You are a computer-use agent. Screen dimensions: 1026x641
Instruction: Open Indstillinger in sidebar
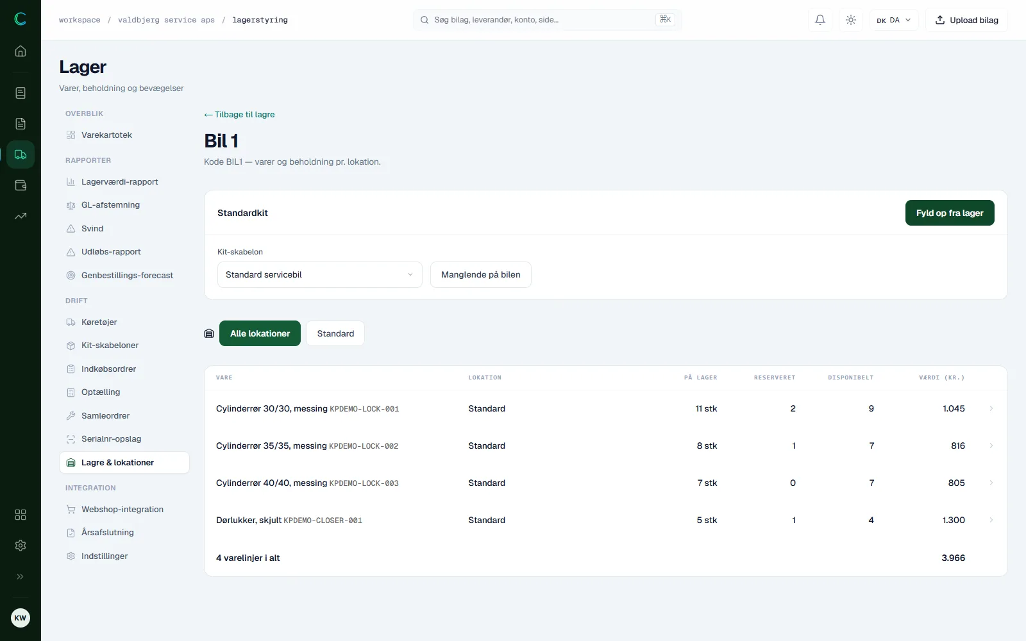124,556
